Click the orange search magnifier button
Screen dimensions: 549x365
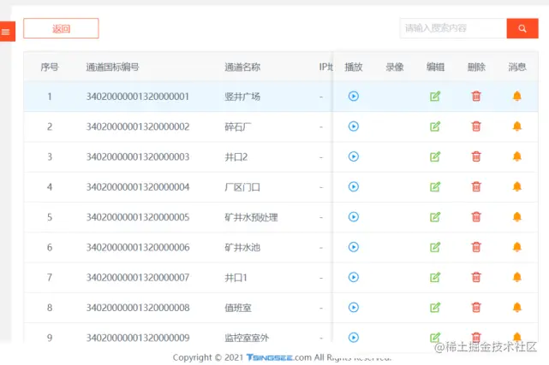(x=522, y=28)
